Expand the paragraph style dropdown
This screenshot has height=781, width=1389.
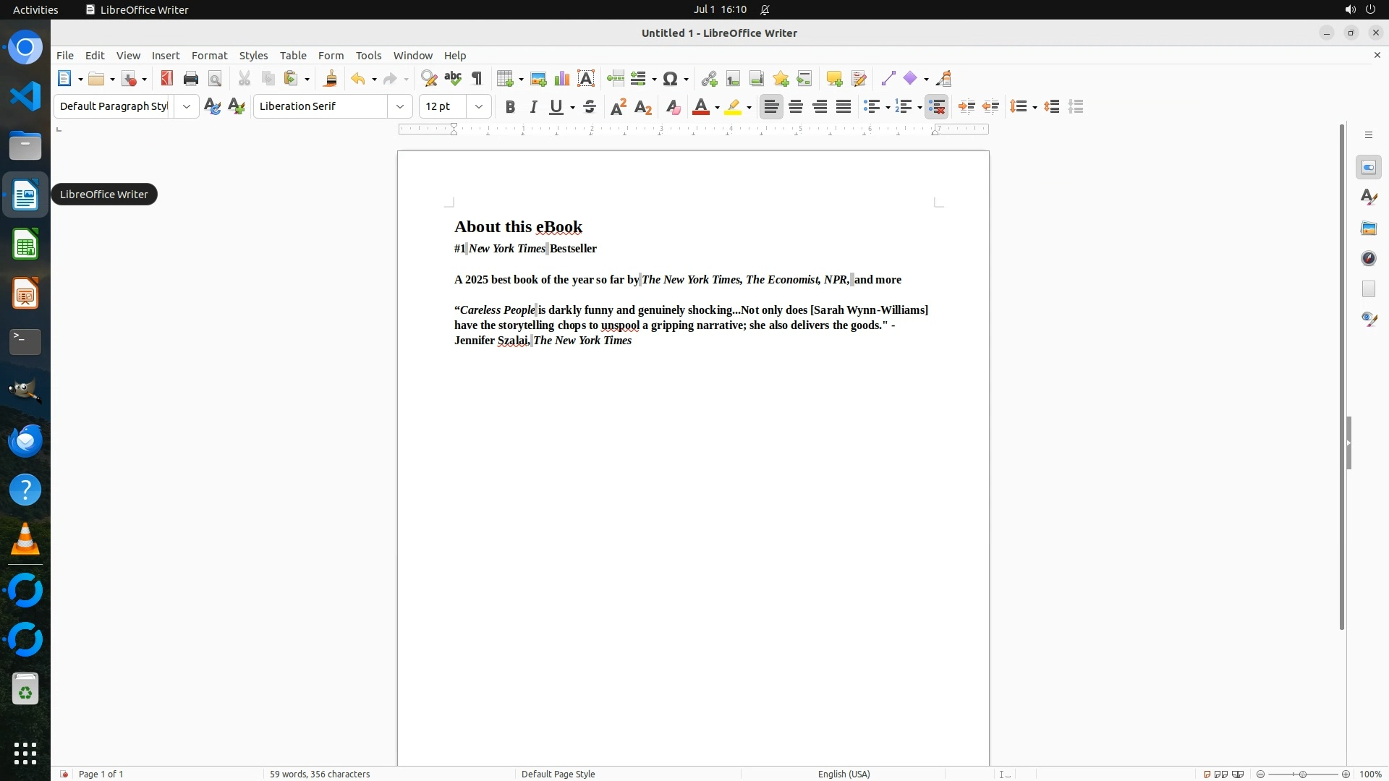pos(187,107)
